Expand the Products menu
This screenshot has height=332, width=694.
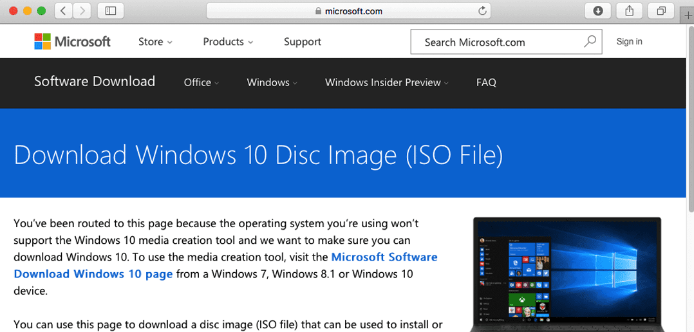[x=228, y=42]
